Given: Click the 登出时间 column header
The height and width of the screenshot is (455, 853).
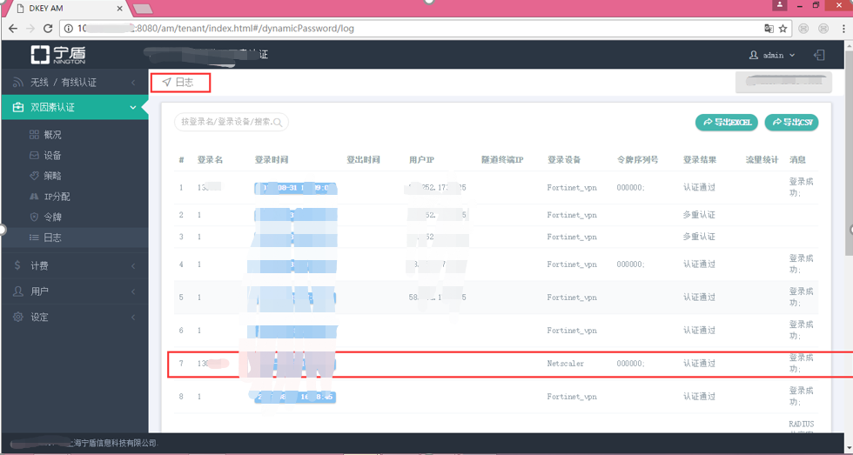Looking at the screenshot, I should point(364,160).
